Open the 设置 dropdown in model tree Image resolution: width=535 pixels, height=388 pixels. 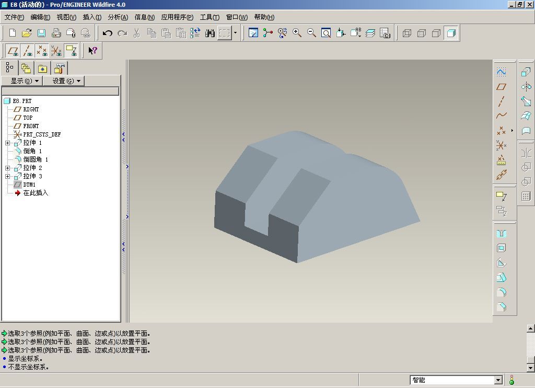click(x=64, y=81)
